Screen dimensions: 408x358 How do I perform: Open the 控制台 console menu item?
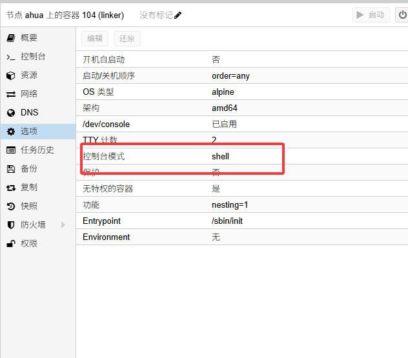click(x=32, y=57)
